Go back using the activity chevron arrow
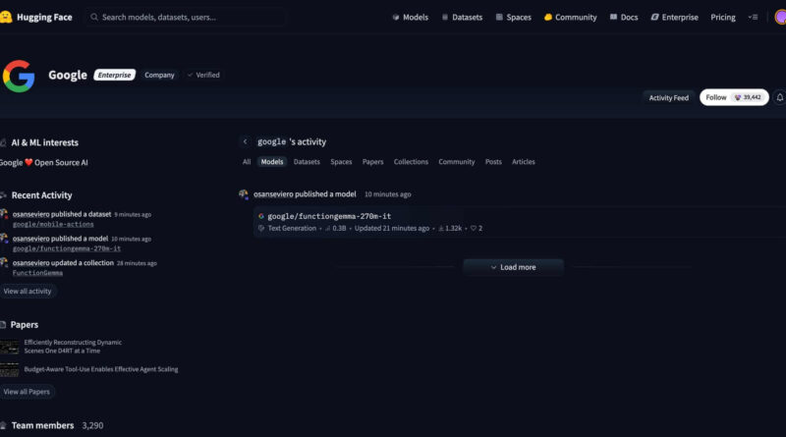Viewport: 786px width, 437px height. coord(245,141)
